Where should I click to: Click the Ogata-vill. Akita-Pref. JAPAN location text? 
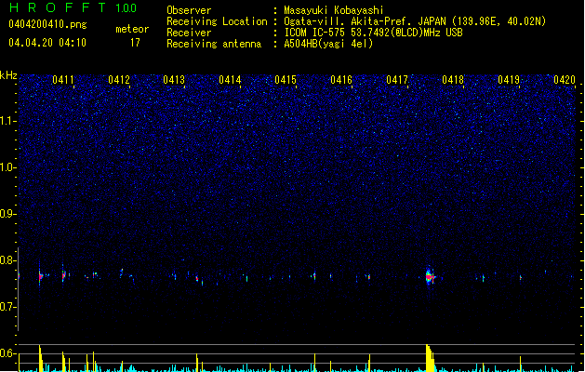415,21
